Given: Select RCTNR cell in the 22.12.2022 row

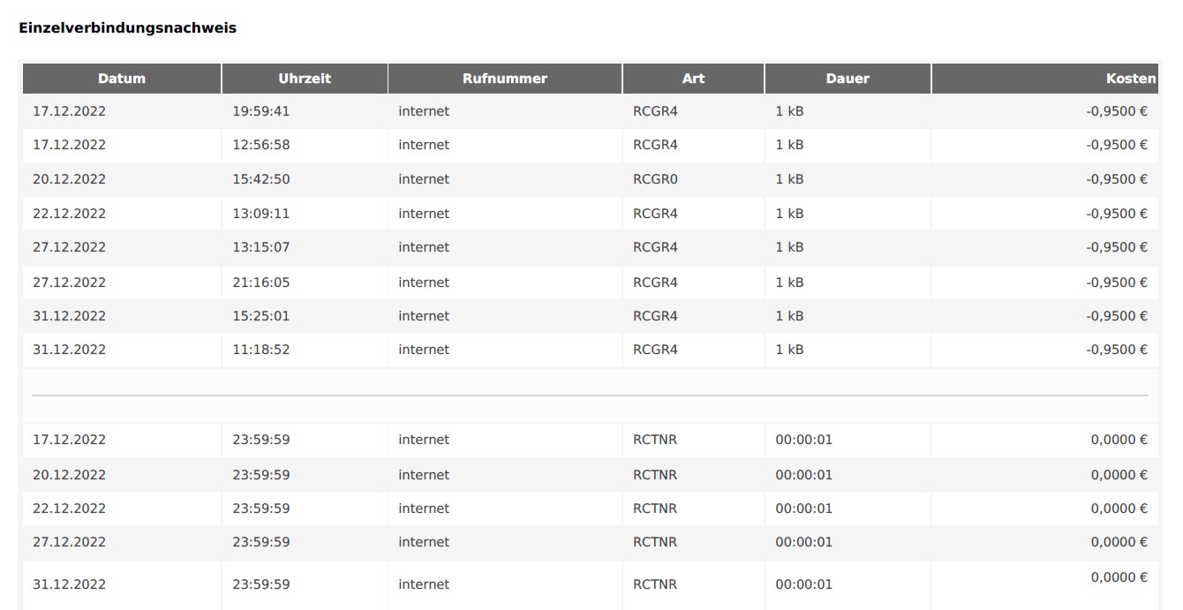Looking at the screenshot, I should [x=655, y=508].
